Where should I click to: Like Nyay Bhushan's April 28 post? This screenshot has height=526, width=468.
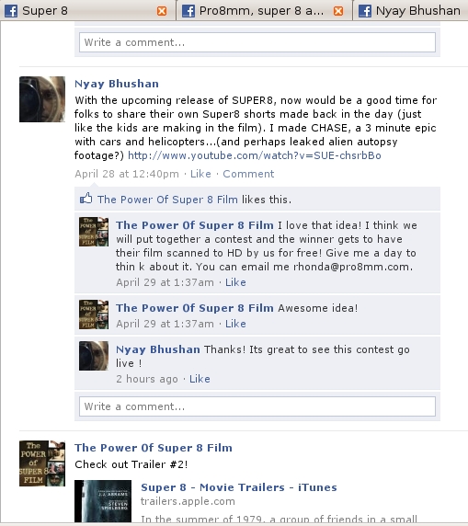pos(200,174)
